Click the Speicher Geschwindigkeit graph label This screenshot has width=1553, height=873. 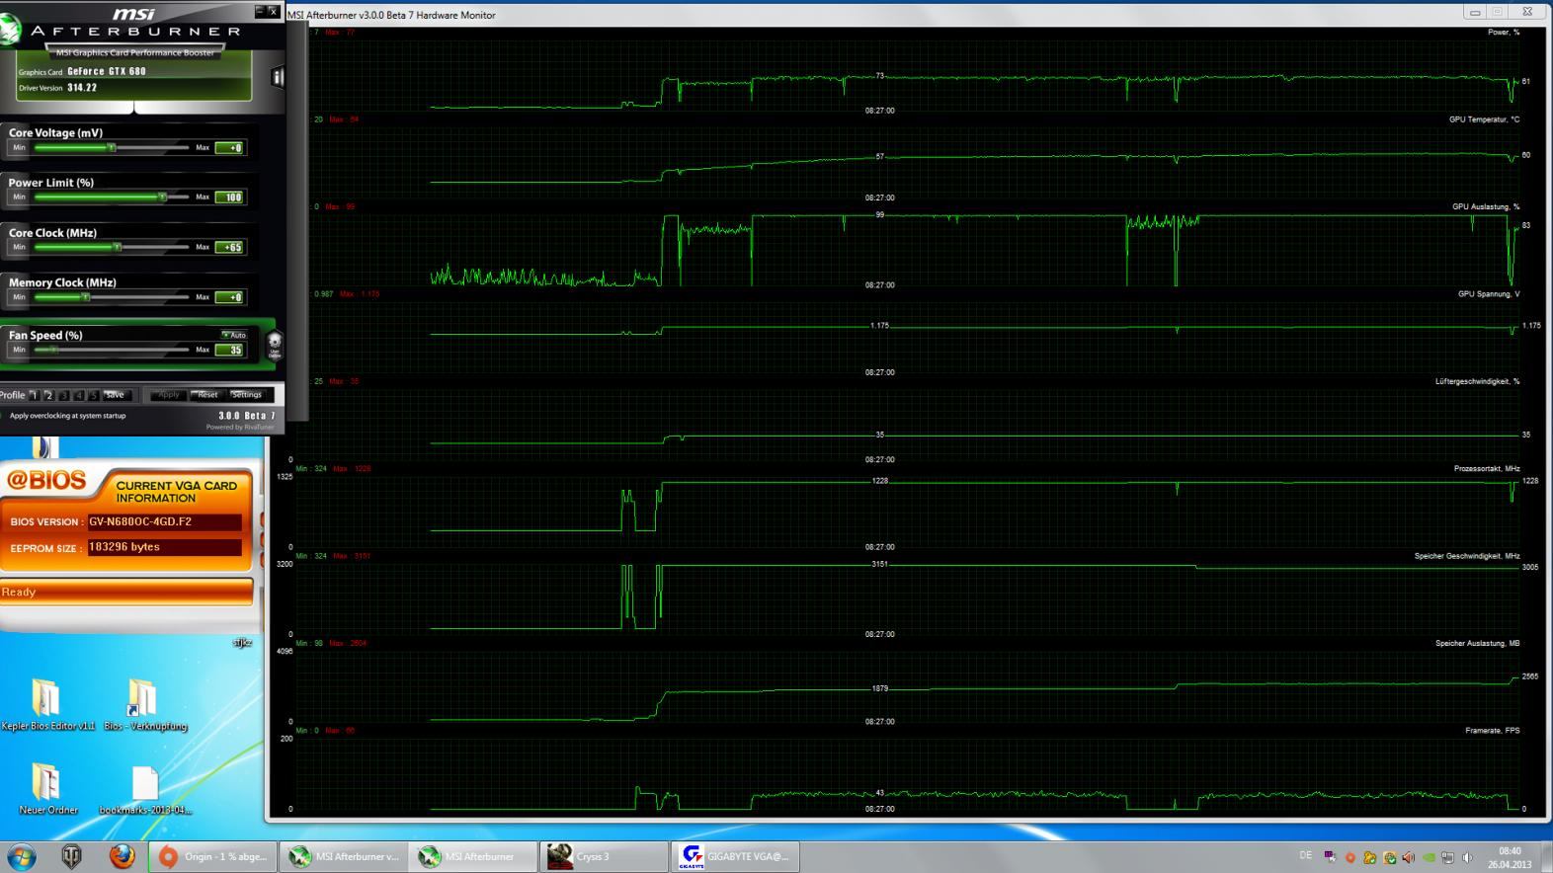(1467, 556)
